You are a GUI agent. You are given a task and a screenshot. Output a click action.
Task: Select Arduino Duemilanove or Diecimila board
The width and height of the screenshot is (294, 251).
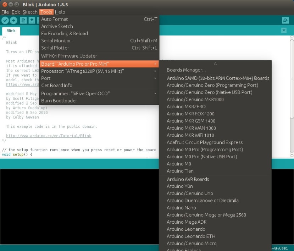click(x=215, y=200)
